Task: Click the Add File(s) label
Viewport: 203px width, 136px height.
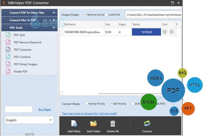Action: [x=74, y=131]
